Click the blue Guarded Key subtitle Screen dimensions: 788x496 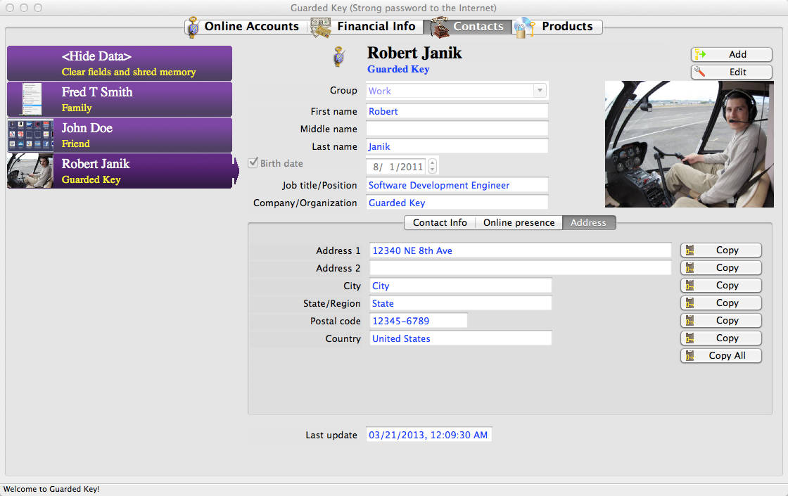pos(398,70)
